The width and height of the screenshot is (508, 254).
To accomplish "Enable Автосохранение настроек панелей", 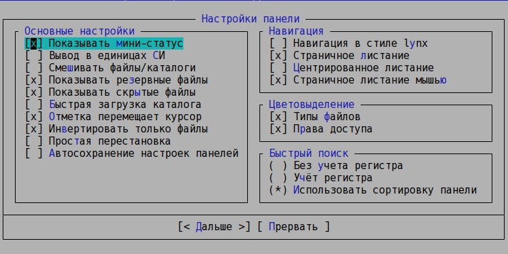I will pos(132,153).
